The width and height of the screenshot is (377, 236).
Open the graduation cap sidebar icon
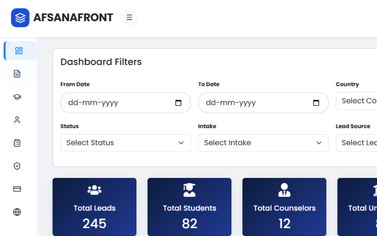click(17, 97)
